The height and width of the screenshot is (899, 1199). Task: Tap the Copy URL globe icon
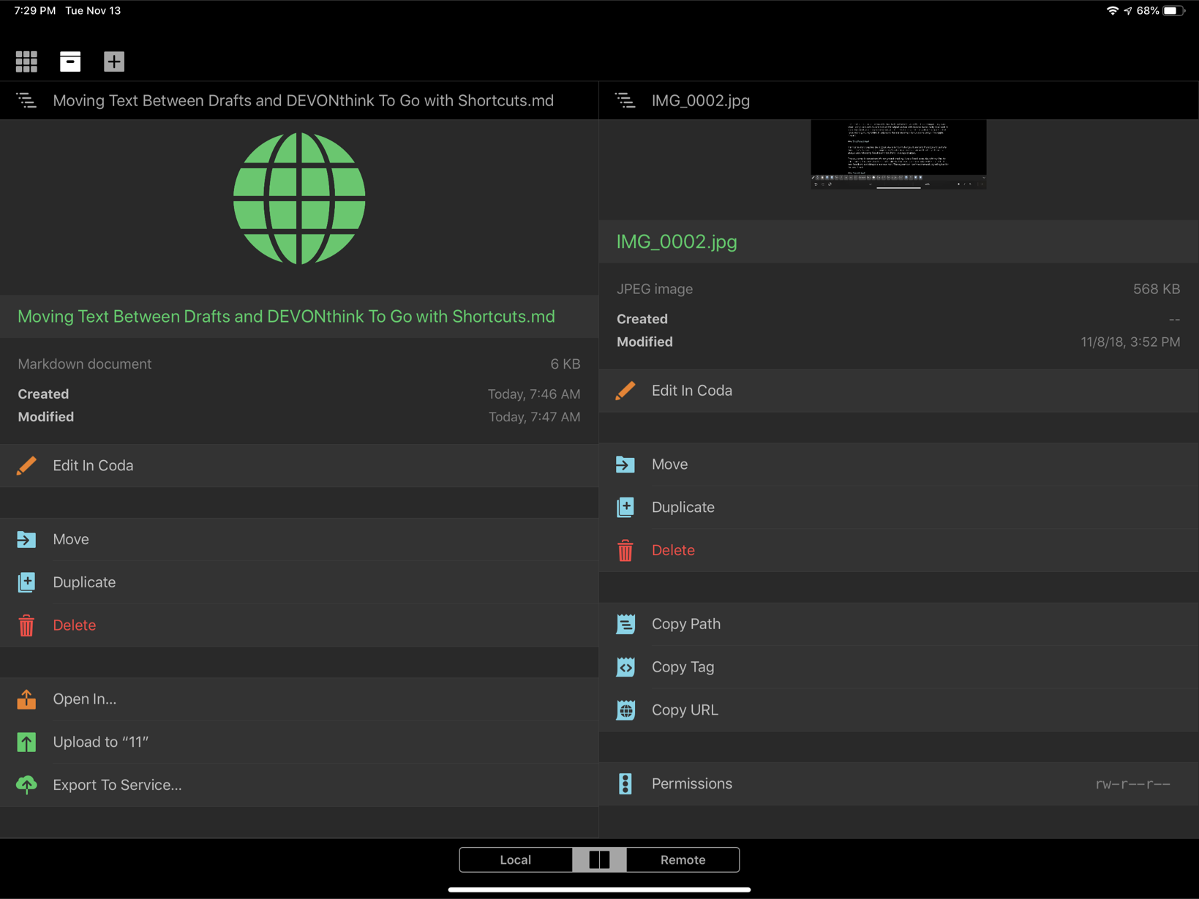625,710
